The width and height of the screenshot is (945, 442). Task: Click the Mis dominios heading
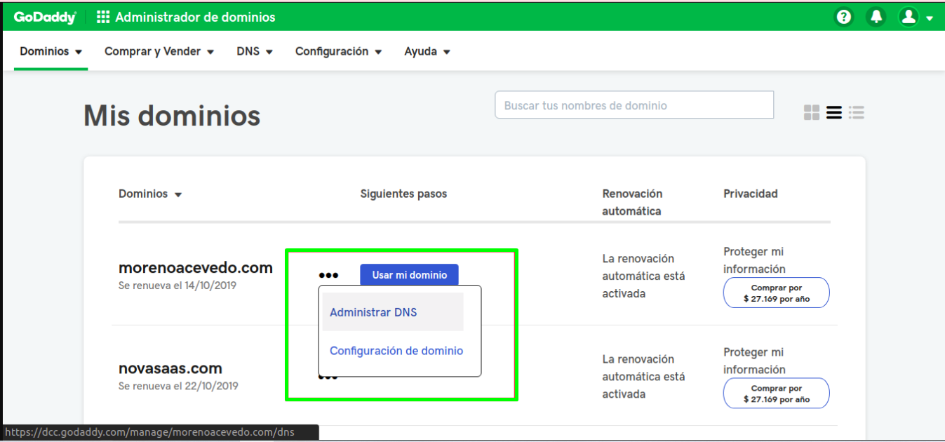click(172, 116)
